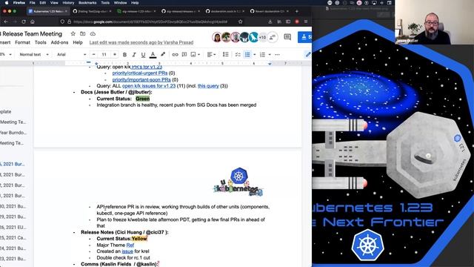The width and height of the screenshot is (474, 267).
Task: Add a comment via toolbar icon
Action: pos(184,54)
